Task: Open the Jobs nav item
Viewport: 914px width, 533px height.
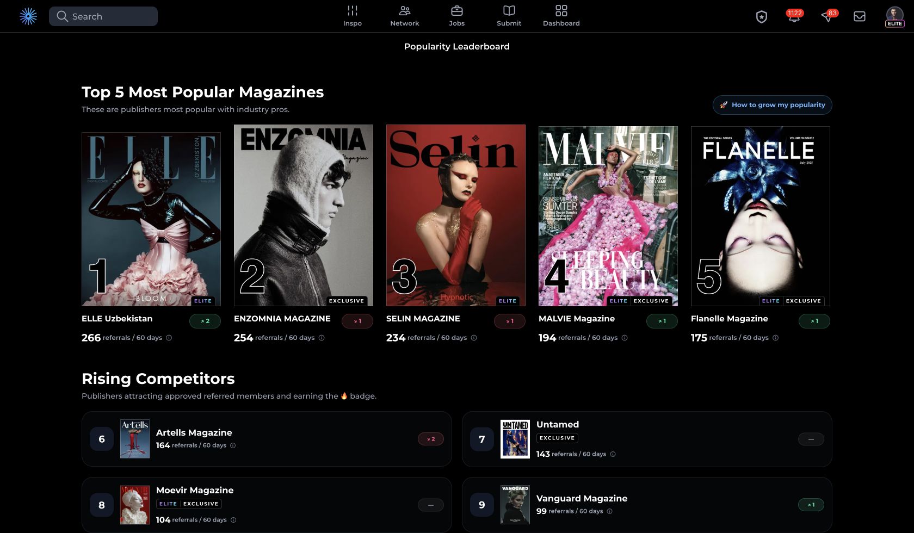Action: 457,16
